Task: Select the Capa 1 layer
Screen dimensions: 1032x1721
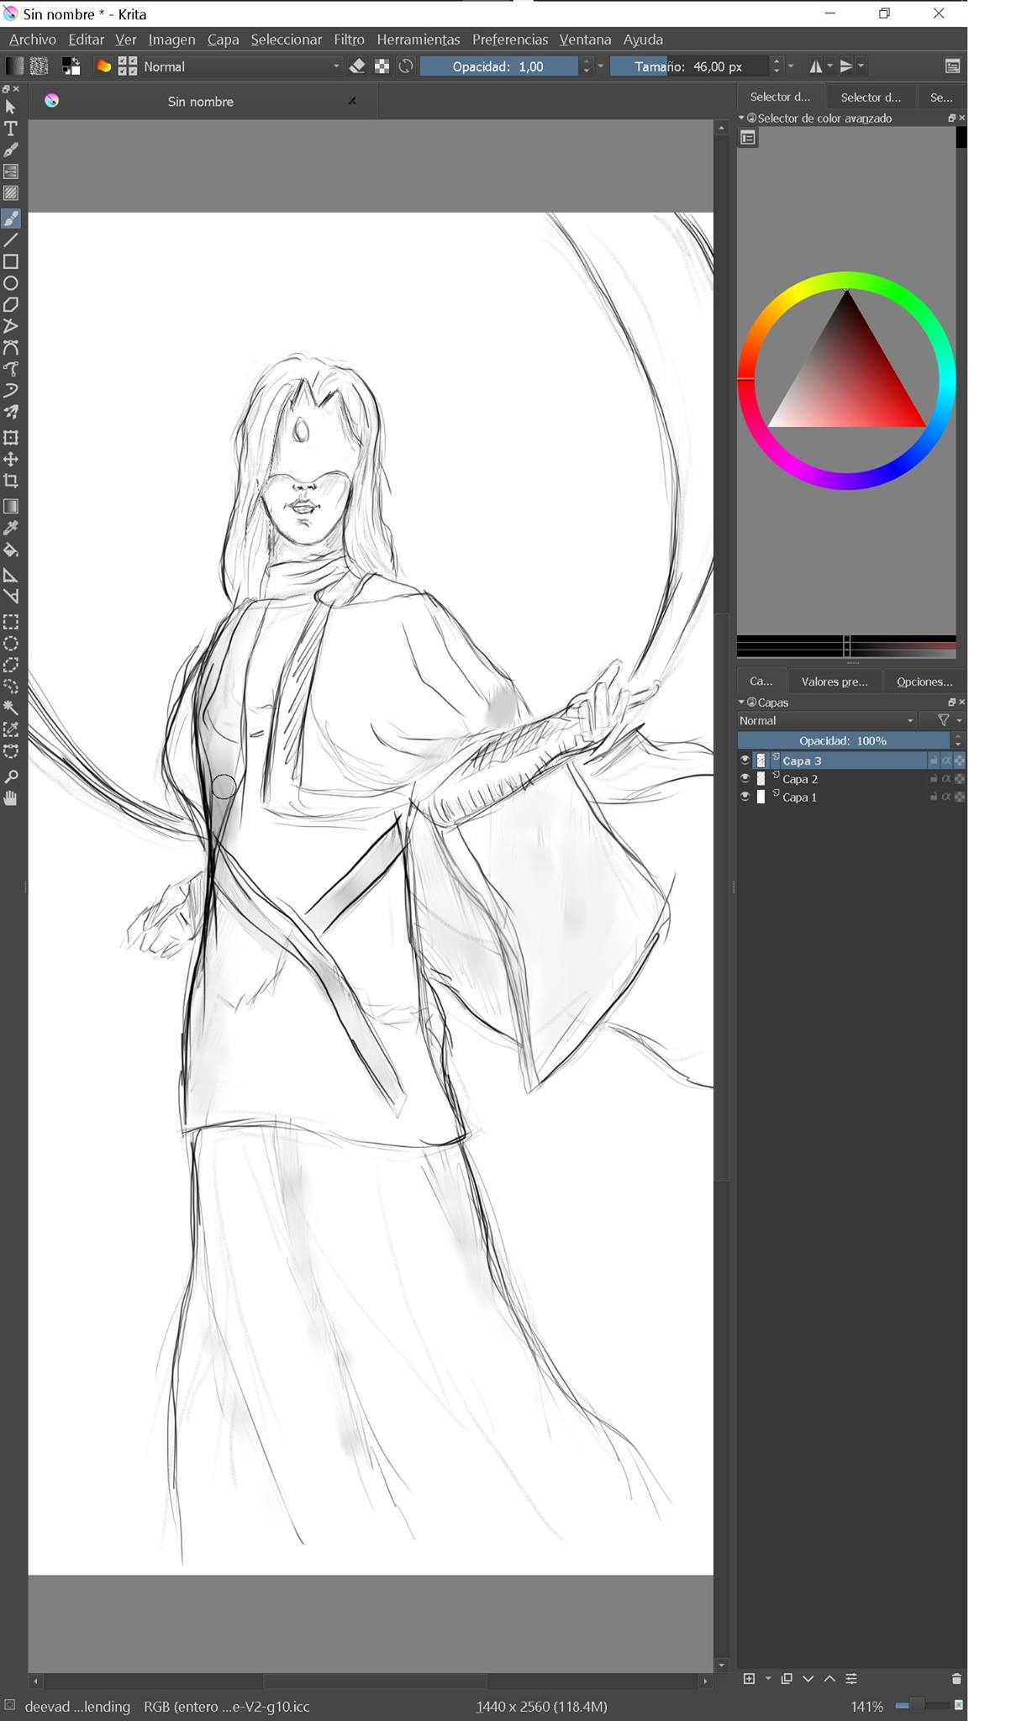Action: tap(851, 797)
